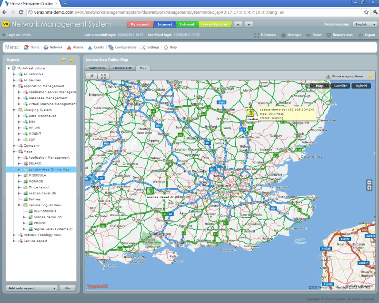Select Database Management tree item
379x303 pixels.
(x=48, y=98)
